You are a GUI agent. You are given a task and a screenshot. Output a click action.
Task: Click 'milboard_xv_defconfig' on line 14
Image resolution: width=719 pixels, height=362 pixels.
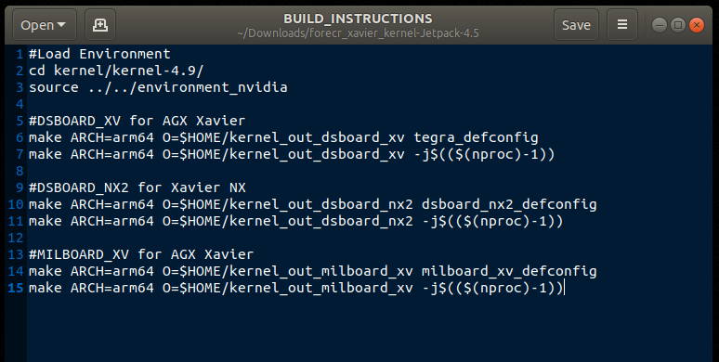(x=509, y=271)
